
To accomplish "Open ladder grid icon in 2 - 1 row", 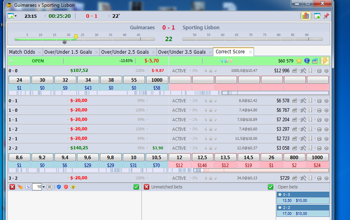I will click(310, 139).
